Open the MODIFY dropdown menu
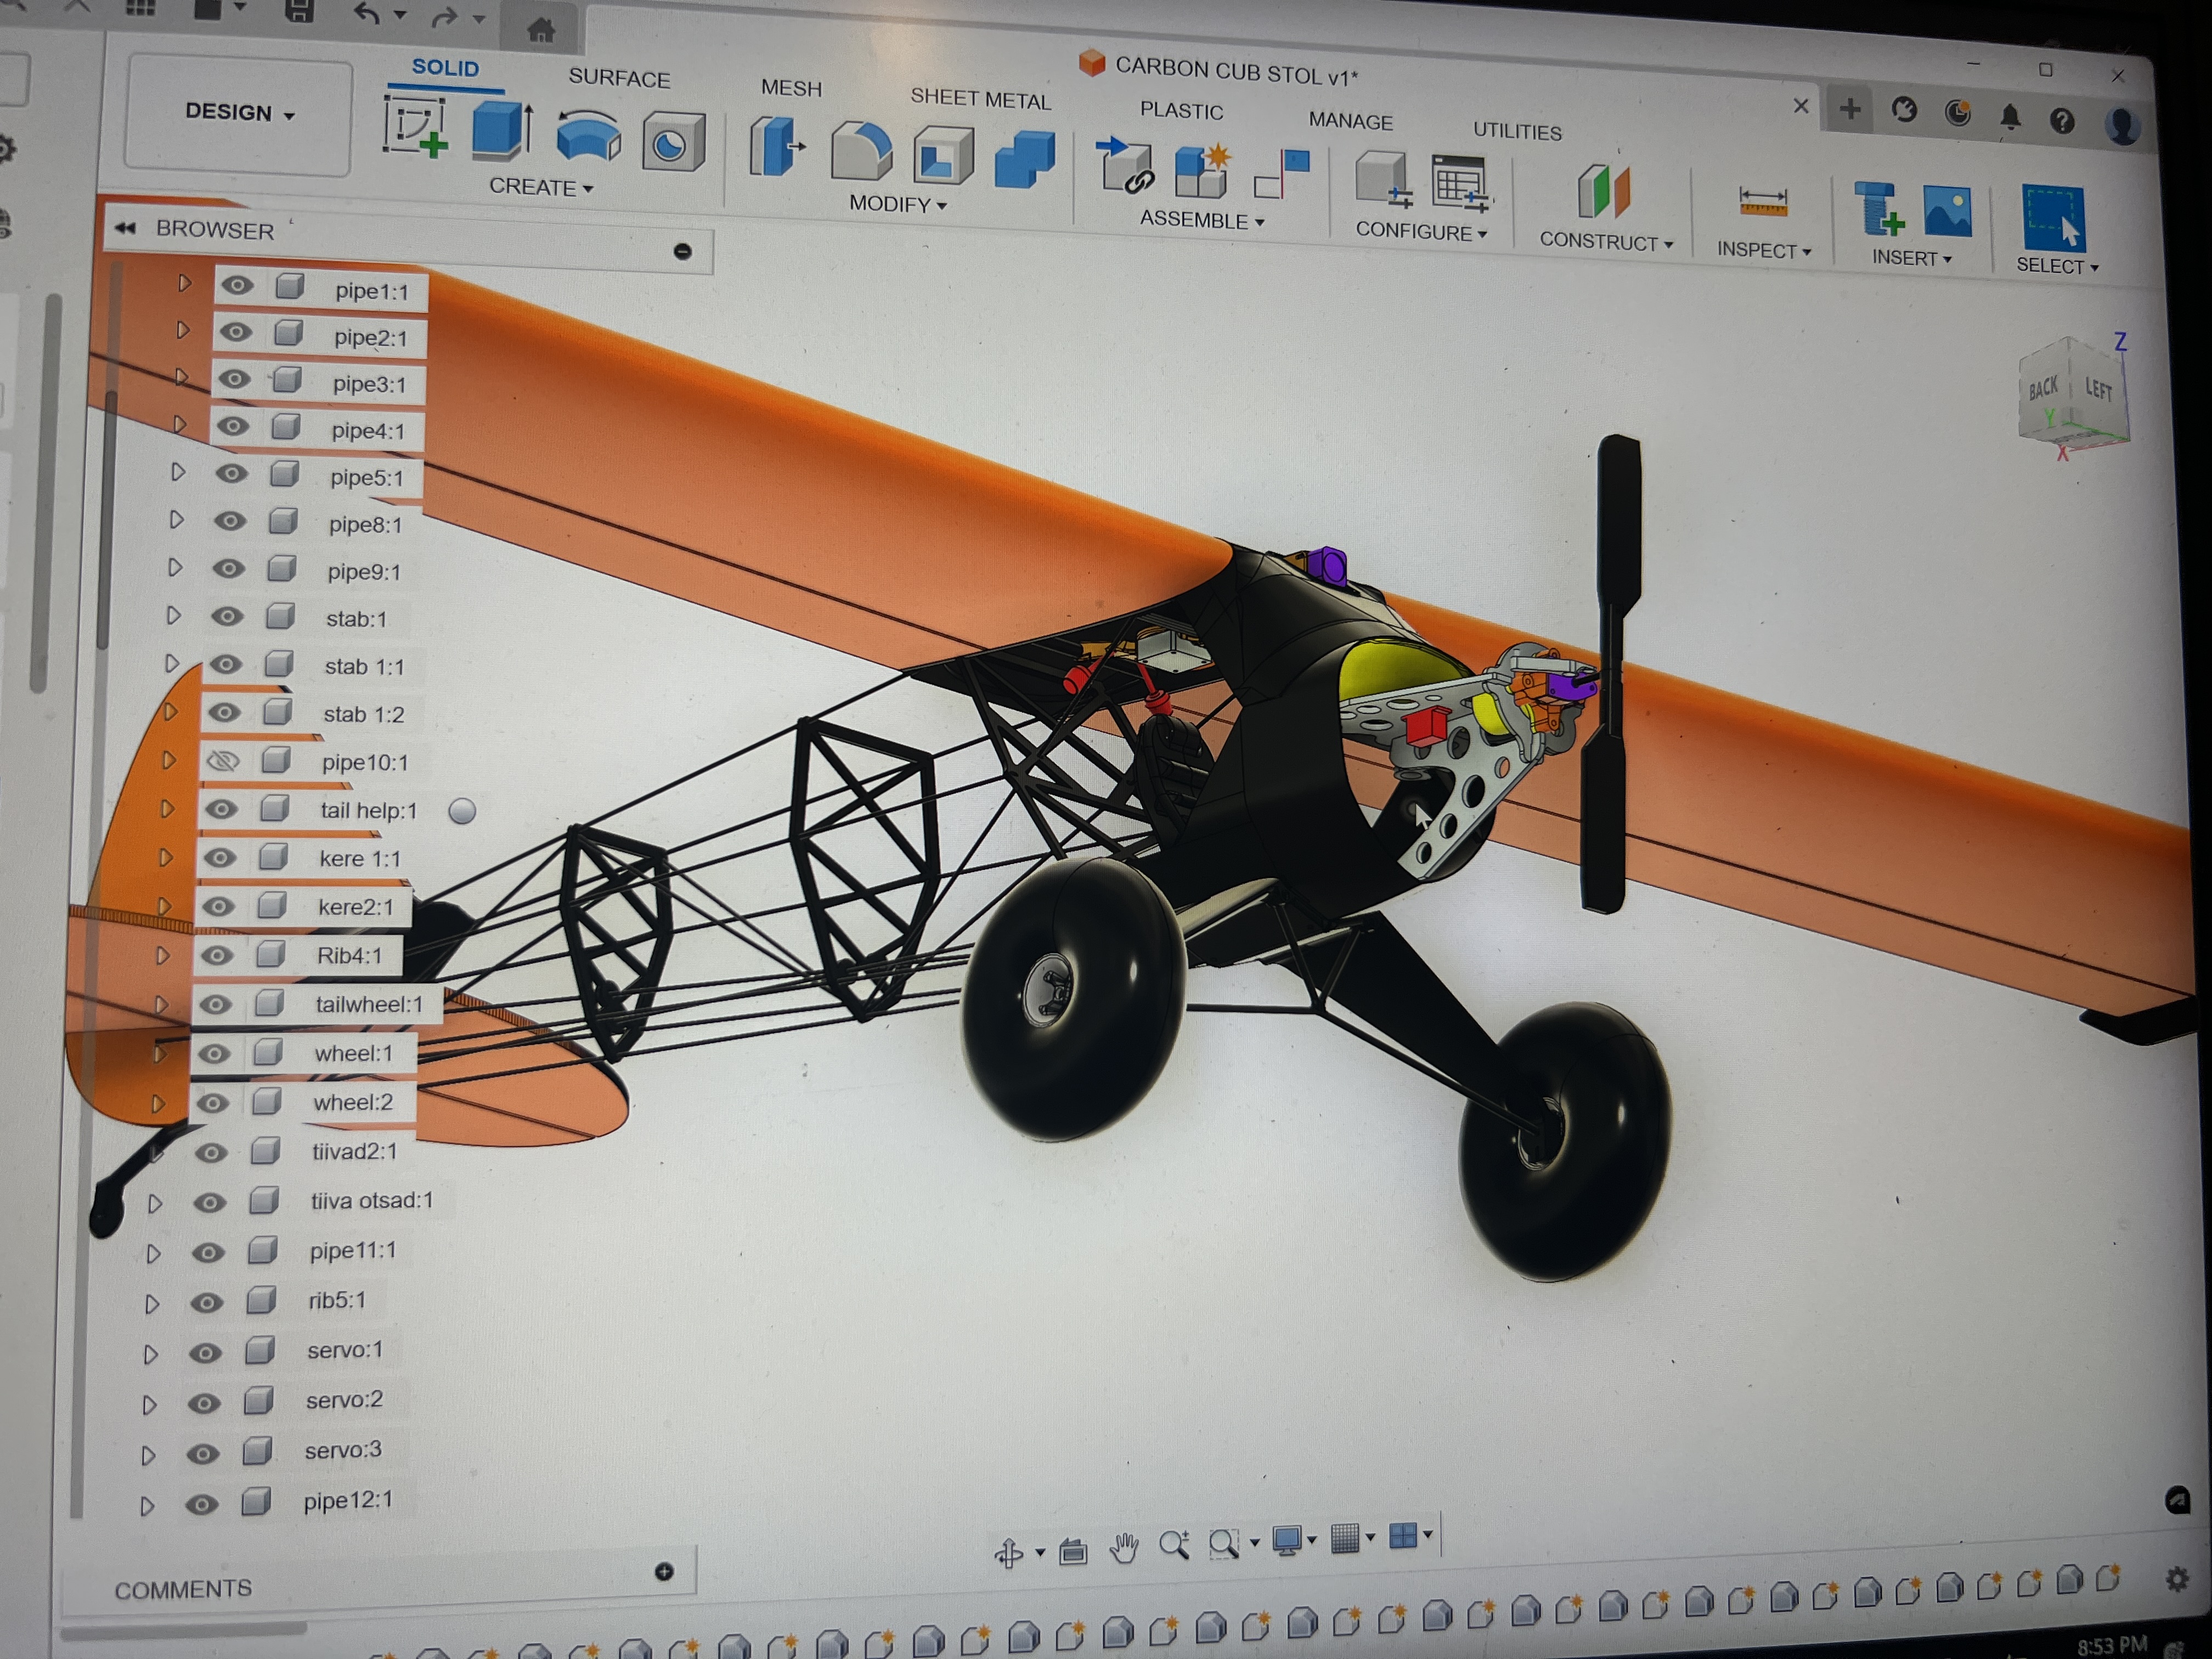2212x1659 pixels. [x=897, y=204]
